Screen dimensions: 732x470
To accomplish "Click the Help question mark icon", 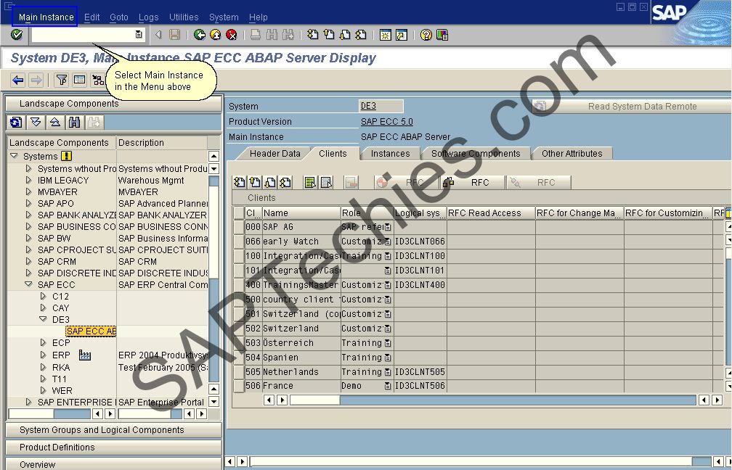I will click(426, 34).
